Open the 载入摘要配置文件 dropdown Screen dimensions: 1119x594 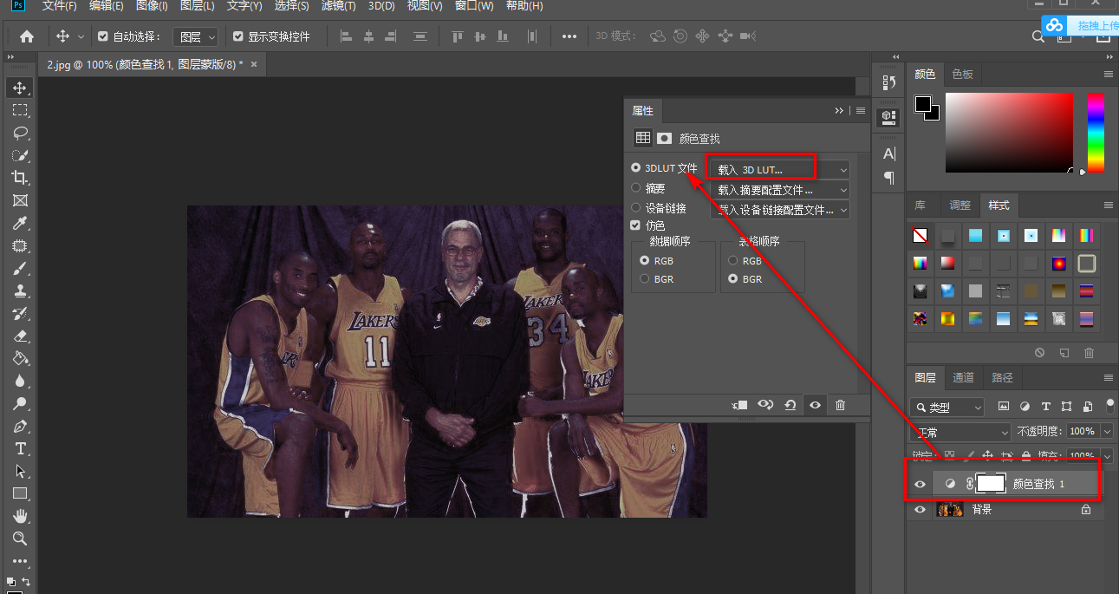tap(779, 190)
